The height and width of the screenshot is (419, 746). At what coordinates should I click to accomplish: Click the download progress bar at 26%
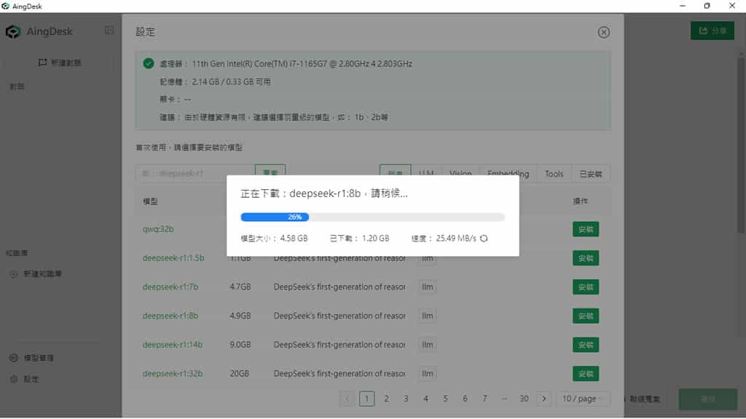point(372,217)
